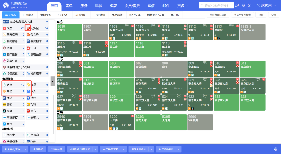Click the 今日预抵 button
This screenshot has height=154, width=281.
(x=38, y=149)
